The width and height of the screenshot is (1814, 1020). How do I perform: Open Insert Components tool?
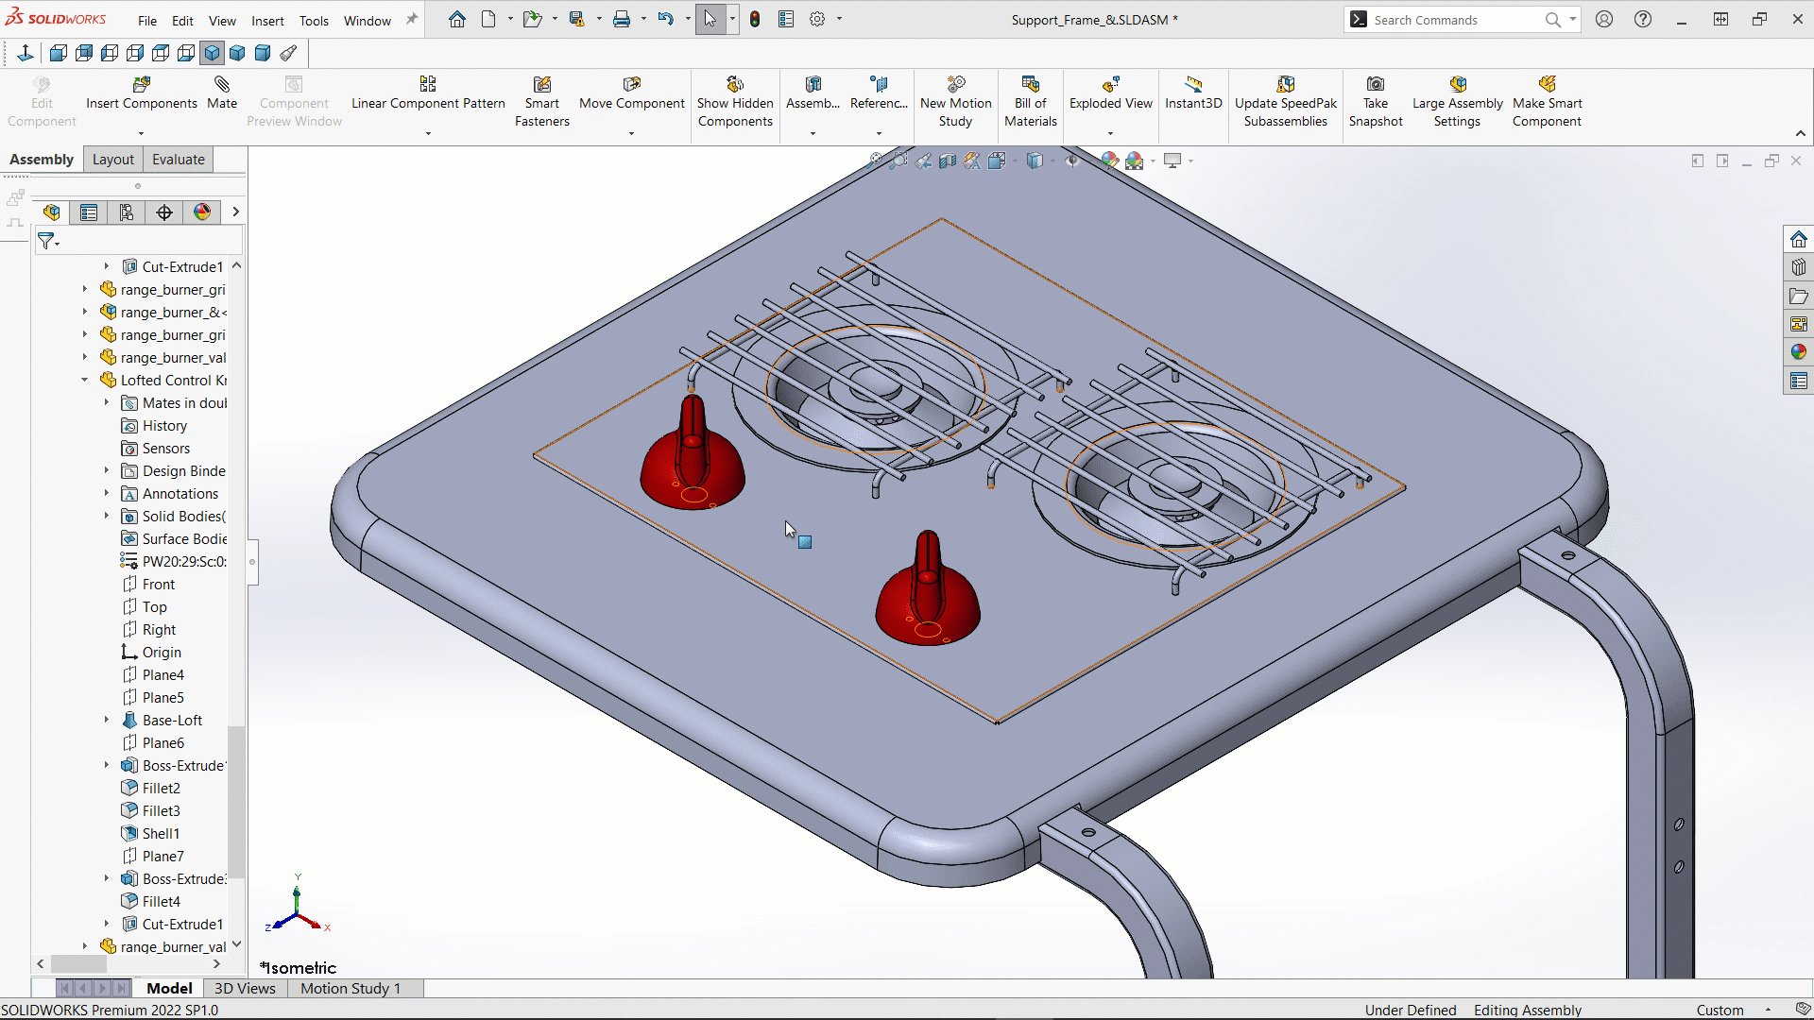(141, 93)
